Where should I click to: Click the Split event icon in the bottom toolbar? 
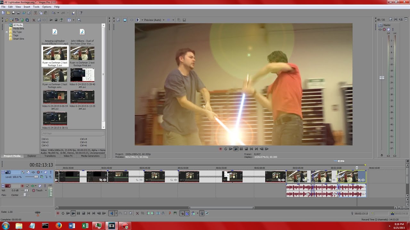[158, 213]
